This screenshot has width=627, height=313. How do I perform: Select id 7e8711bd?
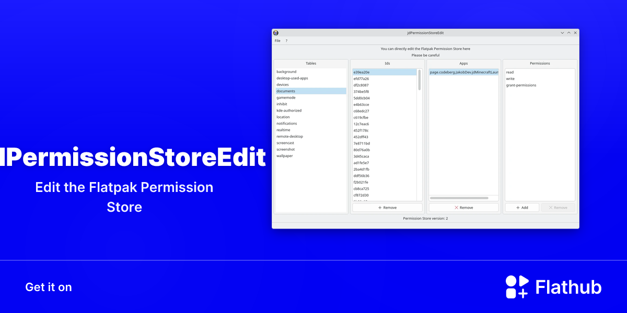(385, 143)
